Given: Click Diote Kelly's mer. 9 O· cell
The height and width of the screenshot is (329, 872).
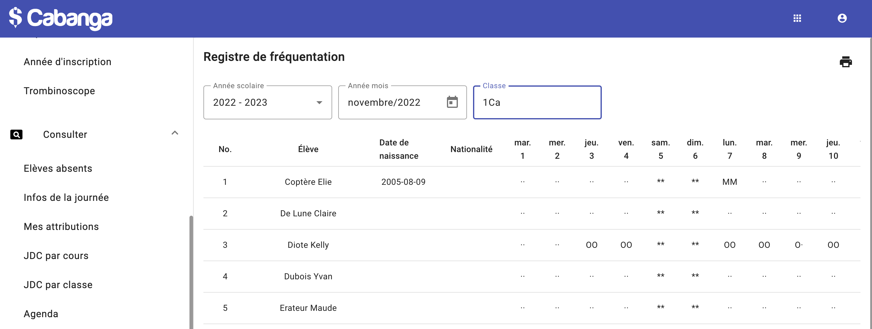Looking at the screenshot, I should pyautogui.click(x=799, y=245).
